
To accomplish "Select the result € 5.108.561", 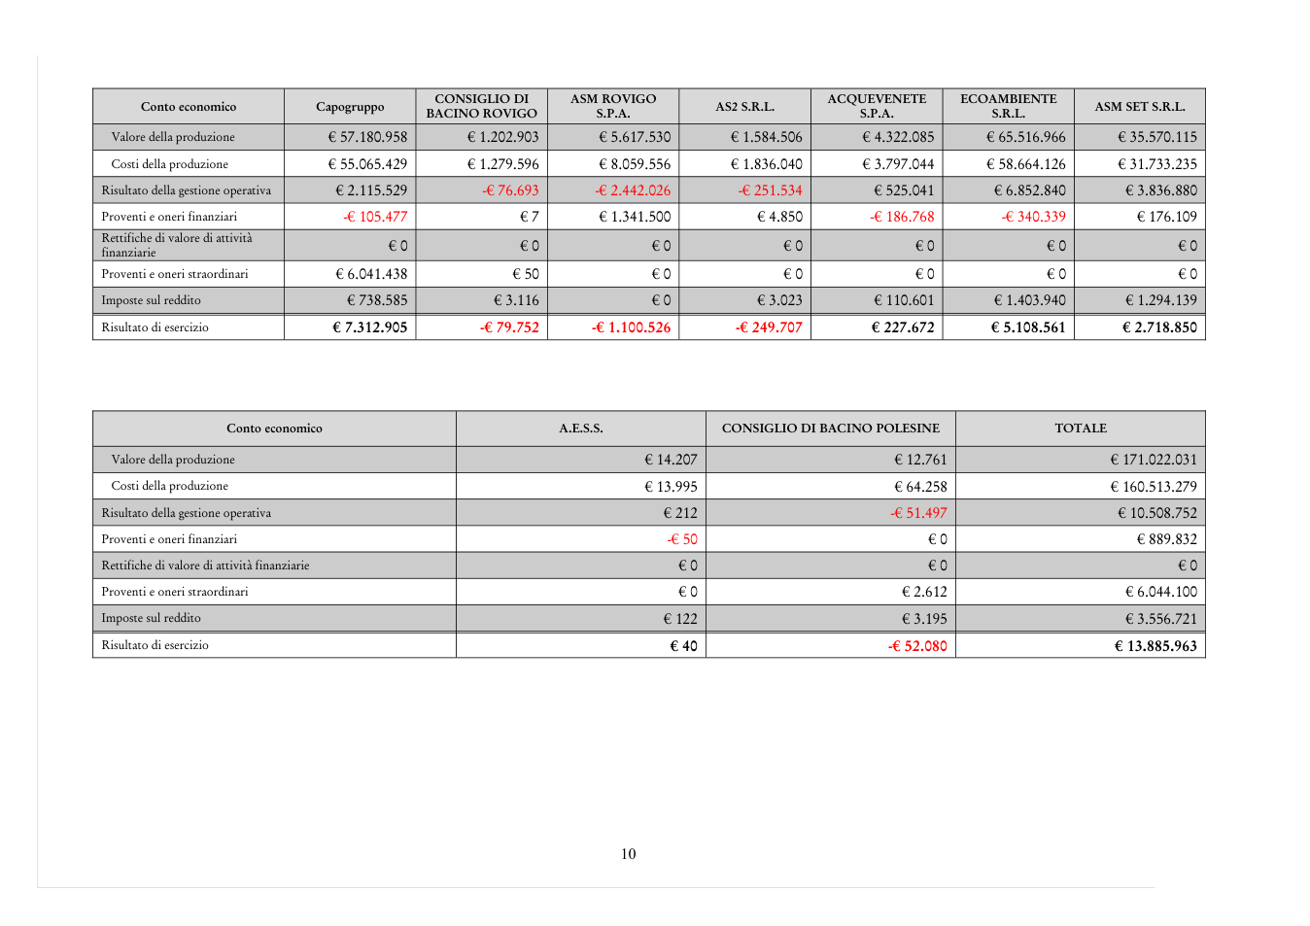I will click(x=1028, y=327).
